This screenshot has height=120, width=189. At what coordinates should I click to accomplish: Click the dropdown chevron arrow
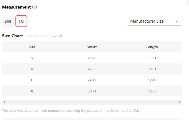[176, 21]
